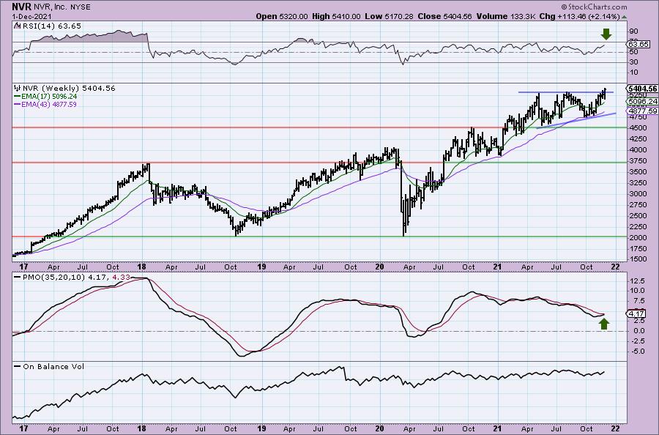Click the On Balance Vol label
This screenshot has height=435, width=659.
coord(53,366)
